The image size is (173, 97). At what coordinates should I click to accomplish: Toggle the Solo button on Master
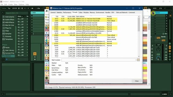[x=158, y=54]
